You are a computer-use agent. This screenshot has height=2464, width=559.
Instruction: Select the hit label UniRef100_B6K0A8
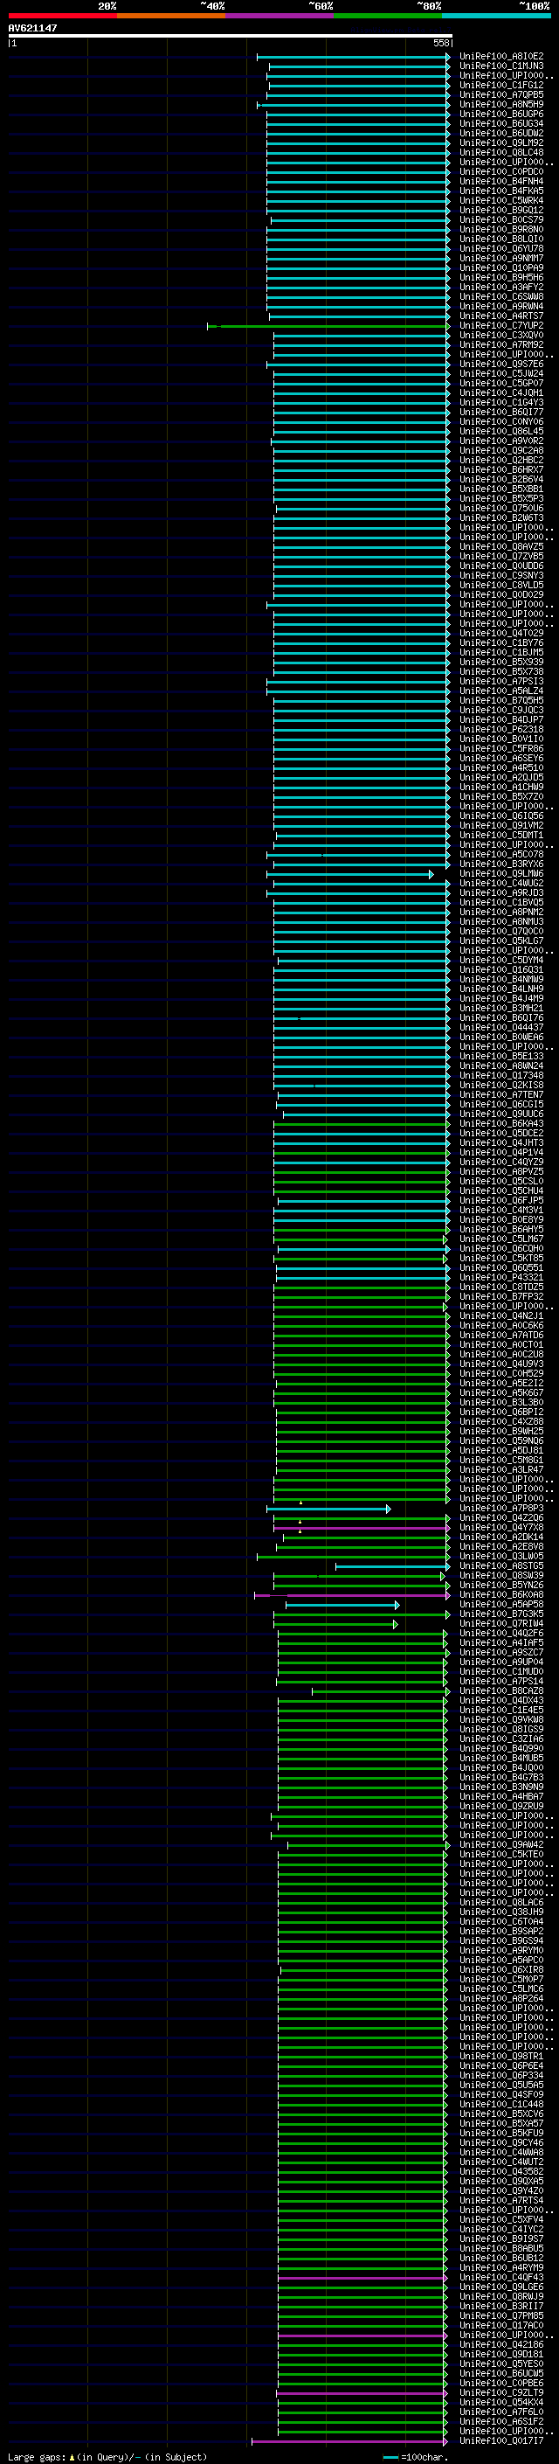coord(501,1594)
